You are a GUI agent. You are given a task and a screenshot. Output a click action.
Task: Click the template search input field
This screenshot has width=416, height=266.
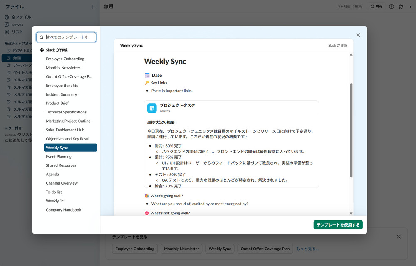(x=69, y=37)
